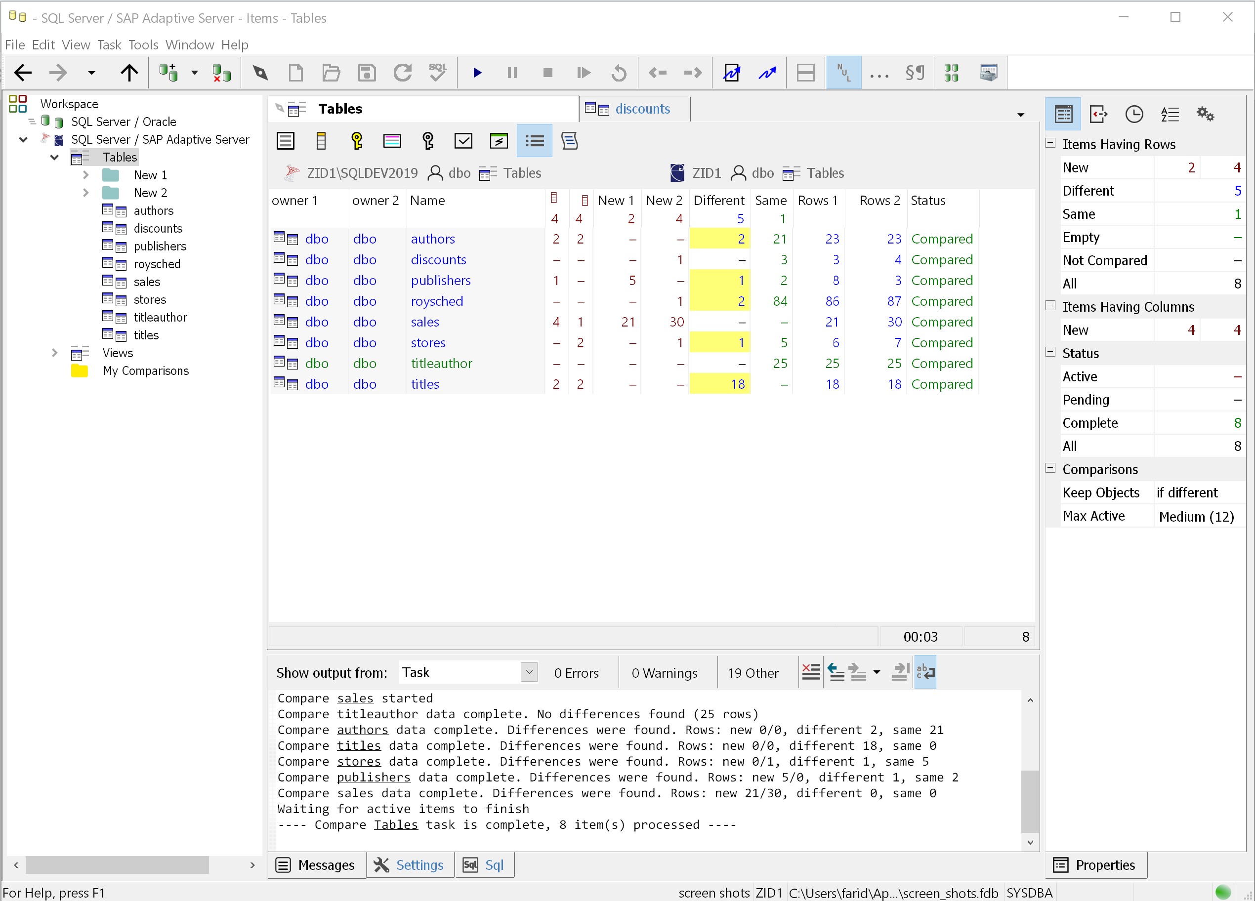1255x901 pixels.
Task: Click the key icon in Tables toolbar
Action: tap(356, 141)
